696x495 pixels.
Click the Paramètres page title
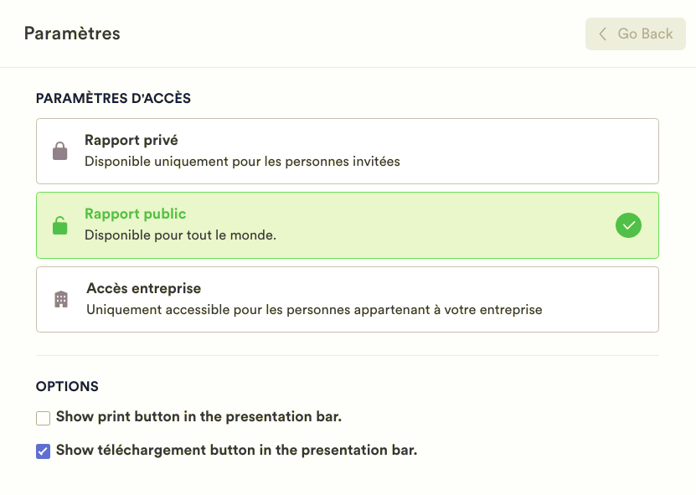click(x=72, y=34)
